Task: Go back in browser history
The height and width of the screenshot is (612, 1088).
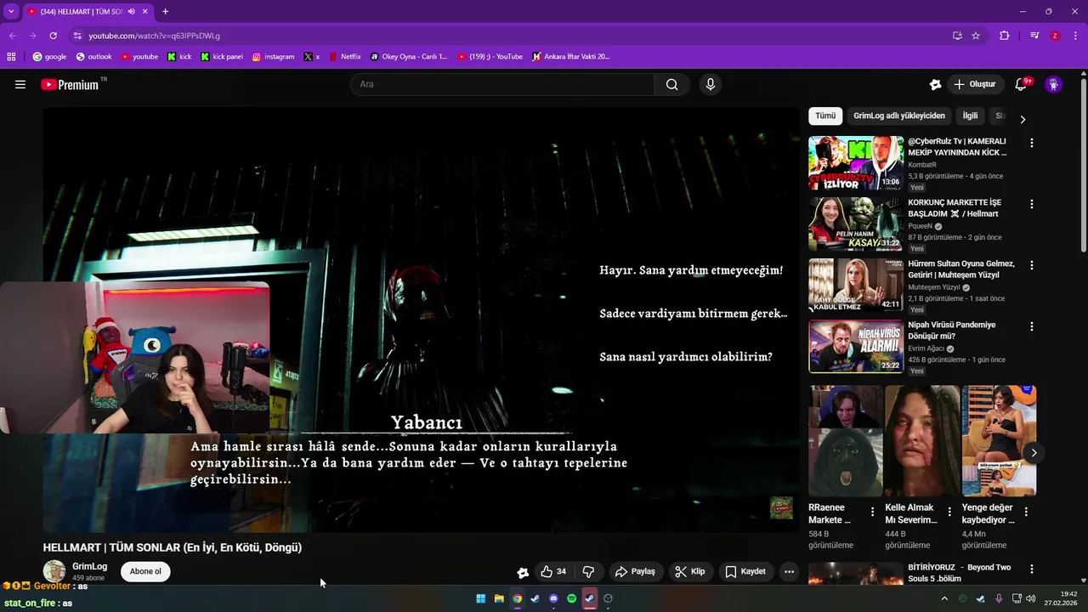Action: [12, 36]
